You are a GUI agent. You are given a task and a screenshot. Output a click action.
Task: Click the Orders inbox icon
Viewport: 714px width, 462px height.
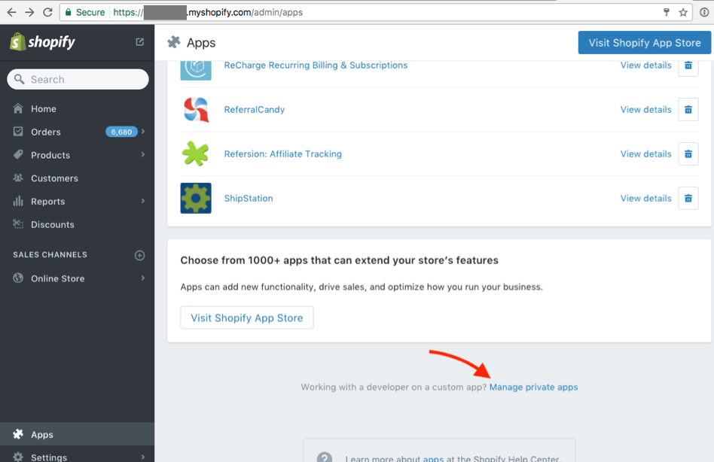[18, 132]
